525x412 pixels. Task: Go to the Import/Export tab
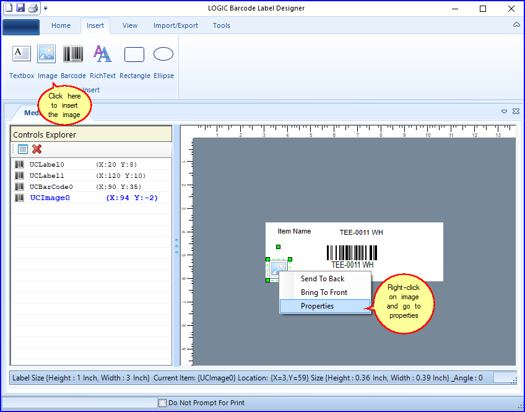coord(175,25)
